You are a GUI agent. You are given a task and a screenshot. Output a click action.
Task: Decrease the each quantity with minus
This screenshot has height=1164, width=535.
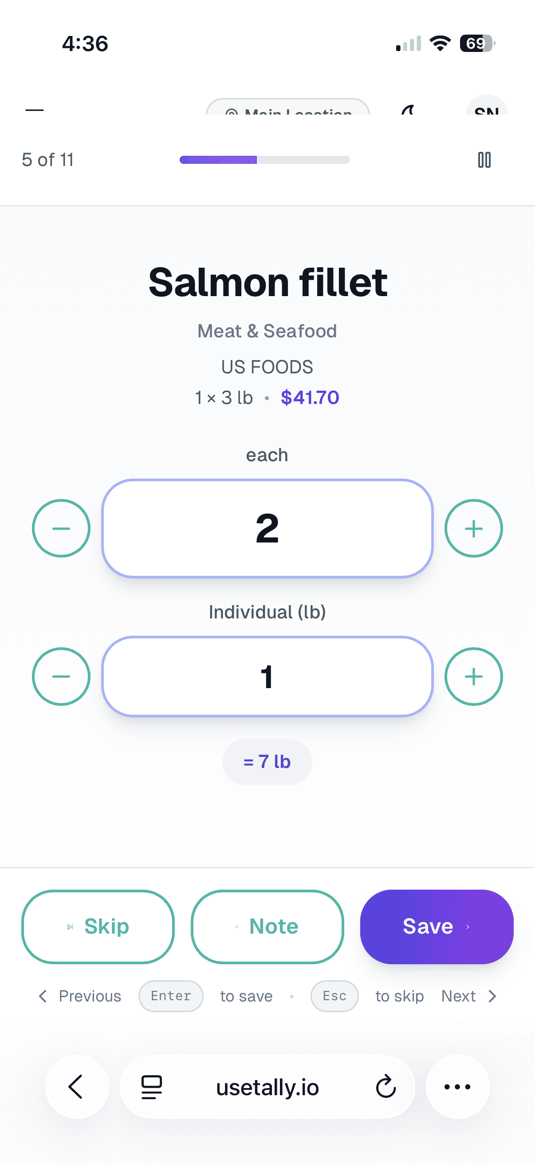tap(61, 528)
